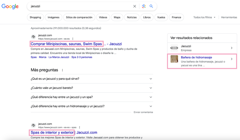Click the magnifying glass search icon
This screenshot has width=240, height=140.
(151, 6)
